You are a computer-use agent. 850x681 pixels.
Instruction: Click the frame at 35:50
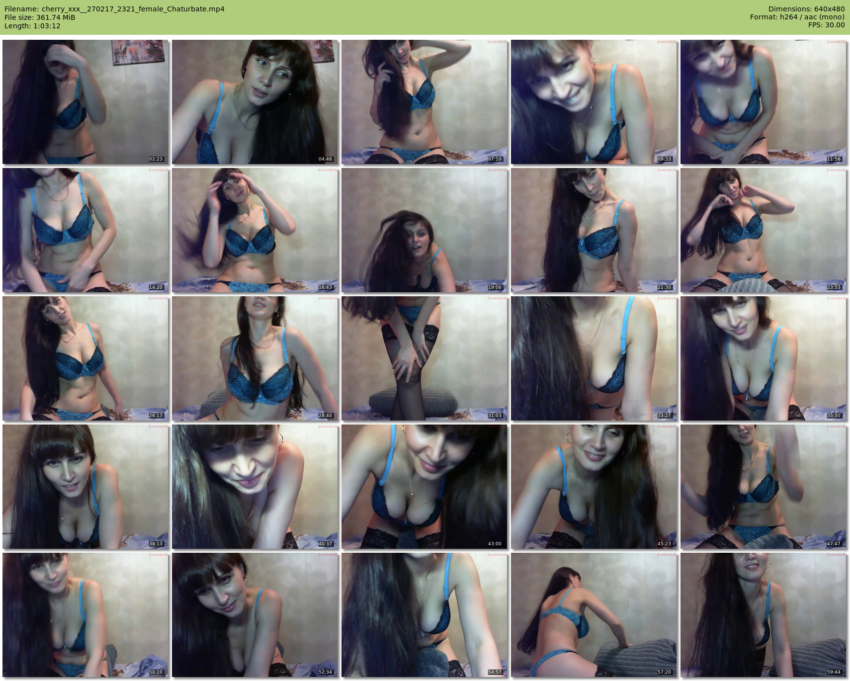coord(763,358)
